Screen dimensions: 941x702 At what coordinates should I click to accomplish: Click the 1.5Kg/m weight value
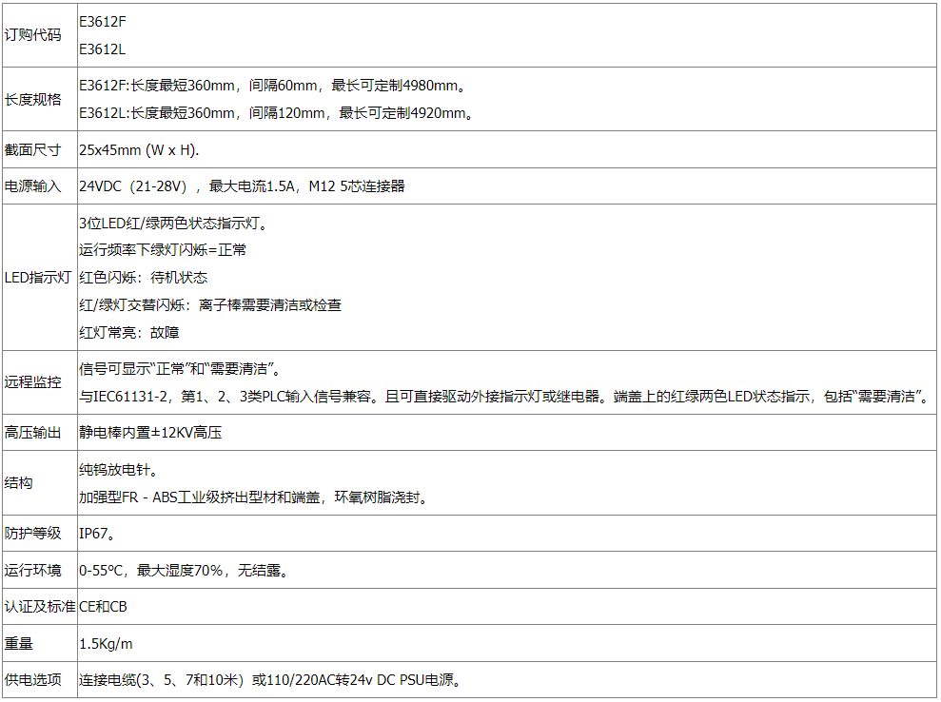(x=105, y=644)
